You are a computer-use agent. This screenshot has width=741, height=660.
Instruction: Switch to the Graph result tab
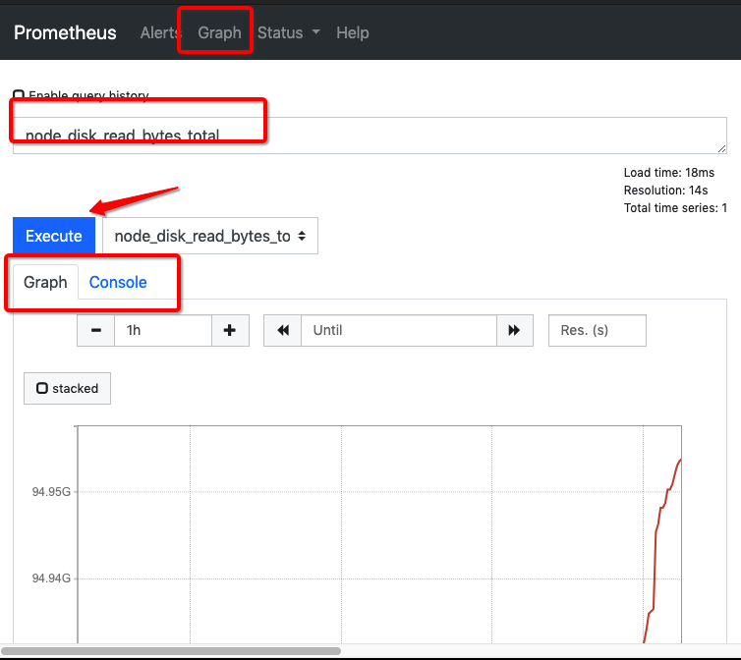pos(45,282)
